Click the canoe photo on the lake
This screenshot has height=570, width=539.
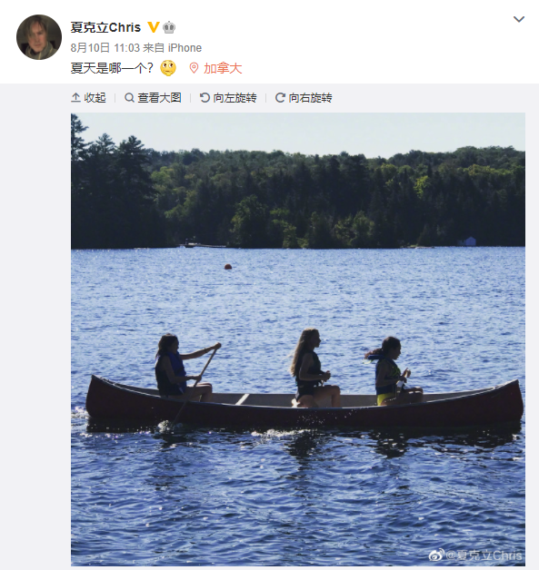[x=298, y=339]
